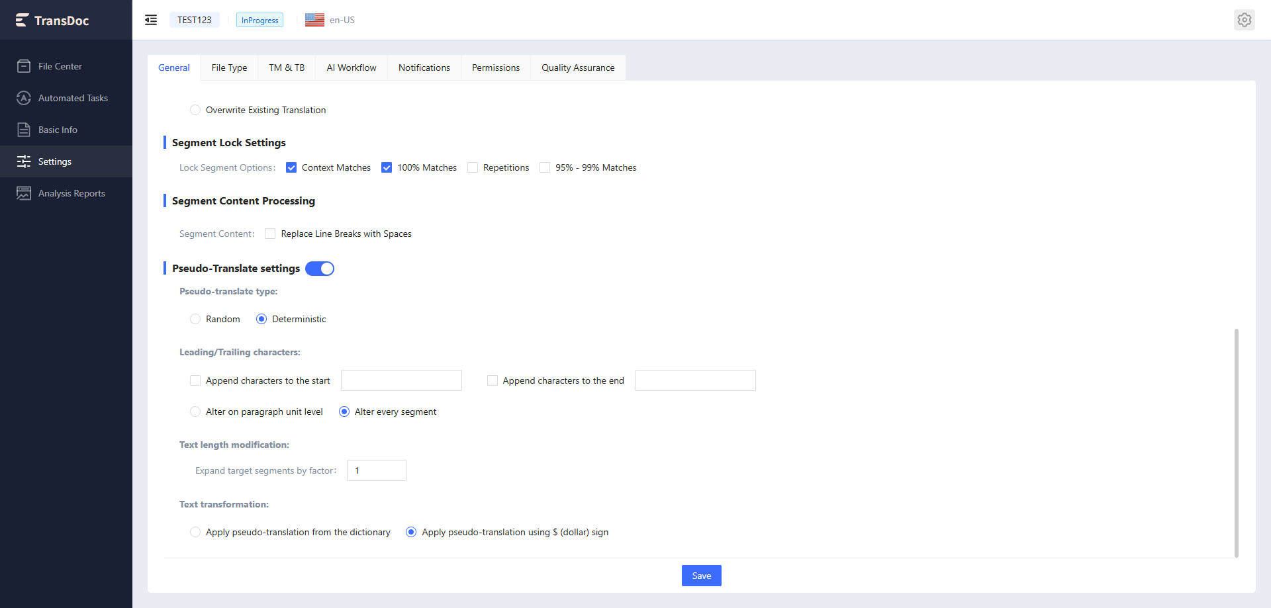This screenshot has width=1271, height=608.
Task: Select pseudo-translation from the dictionary
Action: coord(195,532)
